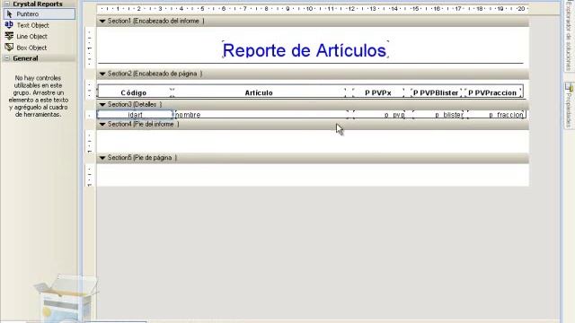This screenshot has height=323, width=575.
Task: Collapse Section2 Encabezado de página triangle
Action: click(x=102, y=74)
